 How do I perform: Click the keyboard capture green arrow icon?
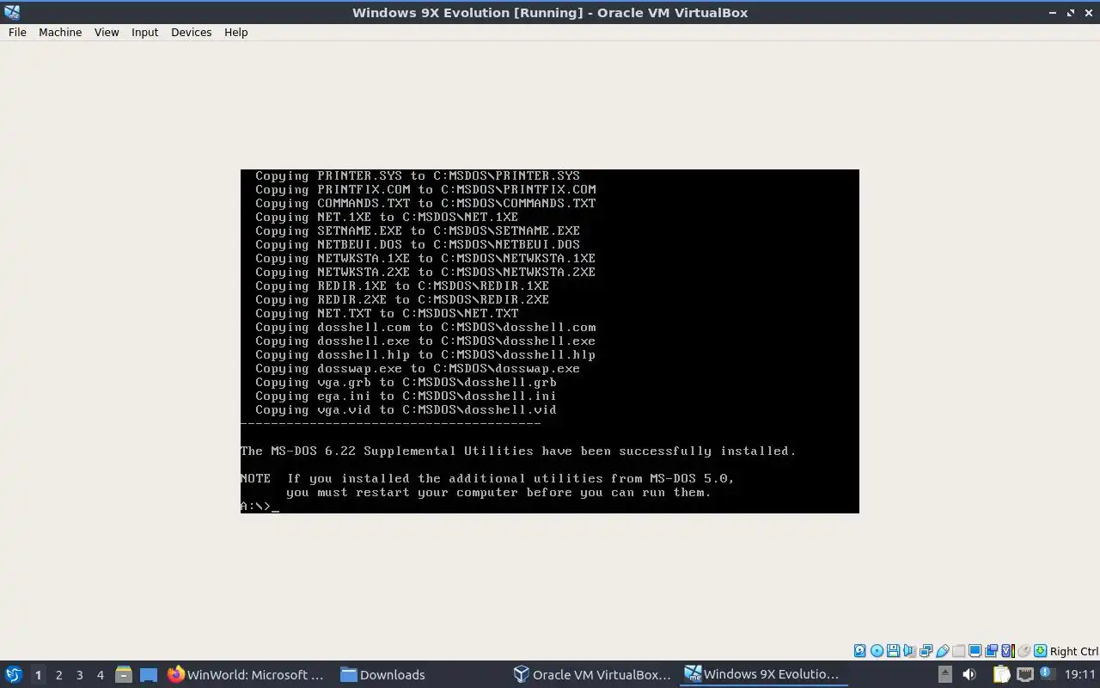click(1040, 651)
